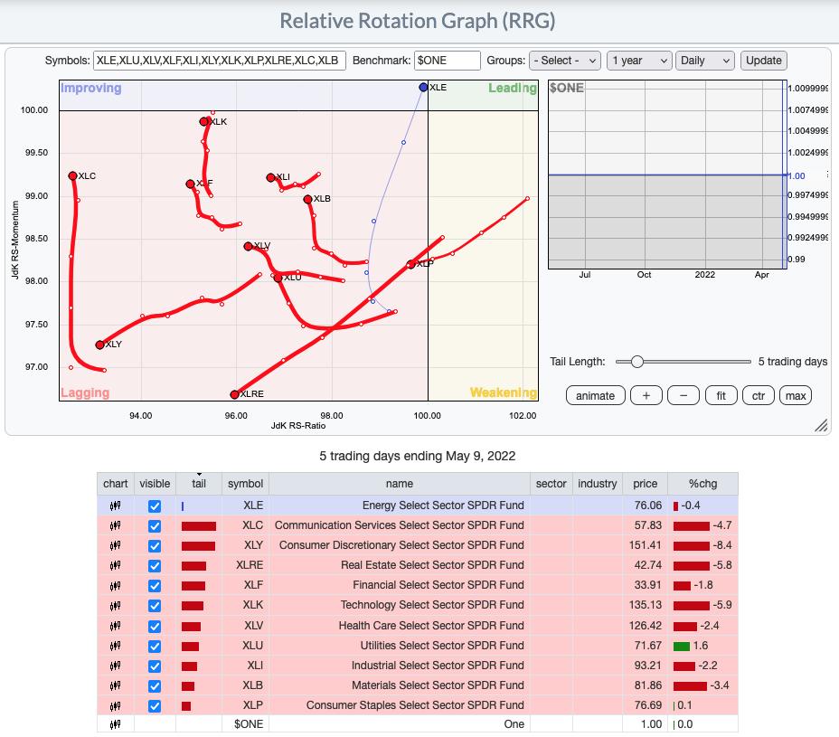Open chart icon for XLE row
The image size is (839, 737).
click(x=115, y=506)
